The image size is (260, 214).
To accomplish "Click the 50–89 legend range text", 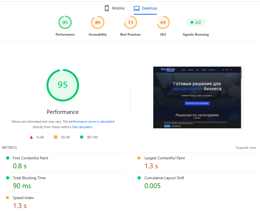I will [65, 137].
